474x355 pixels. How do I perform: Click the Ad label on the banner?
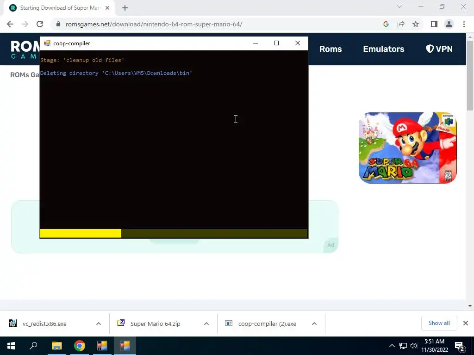coord(331,245)
